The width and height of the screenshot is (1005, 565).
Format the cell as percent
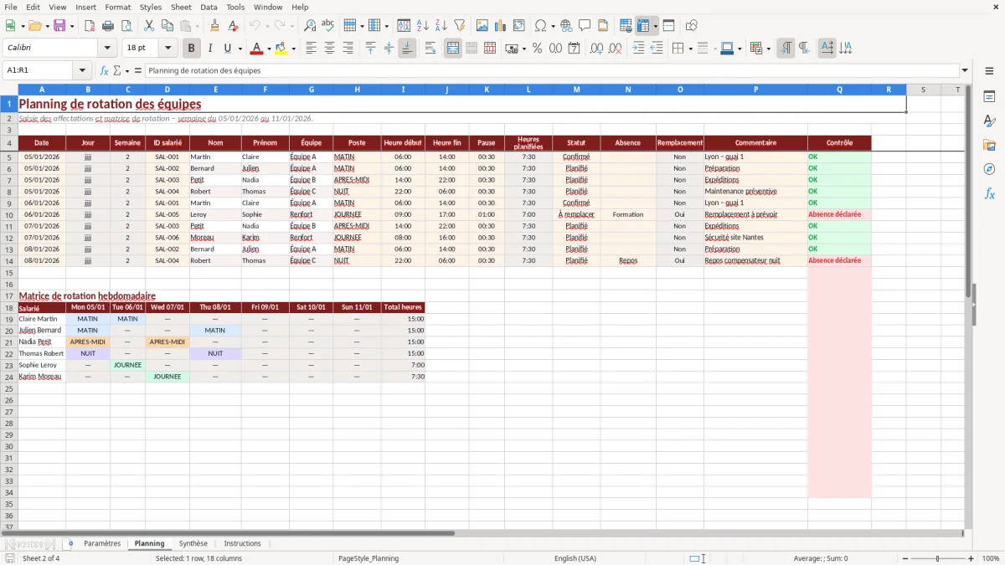[538, 49]
